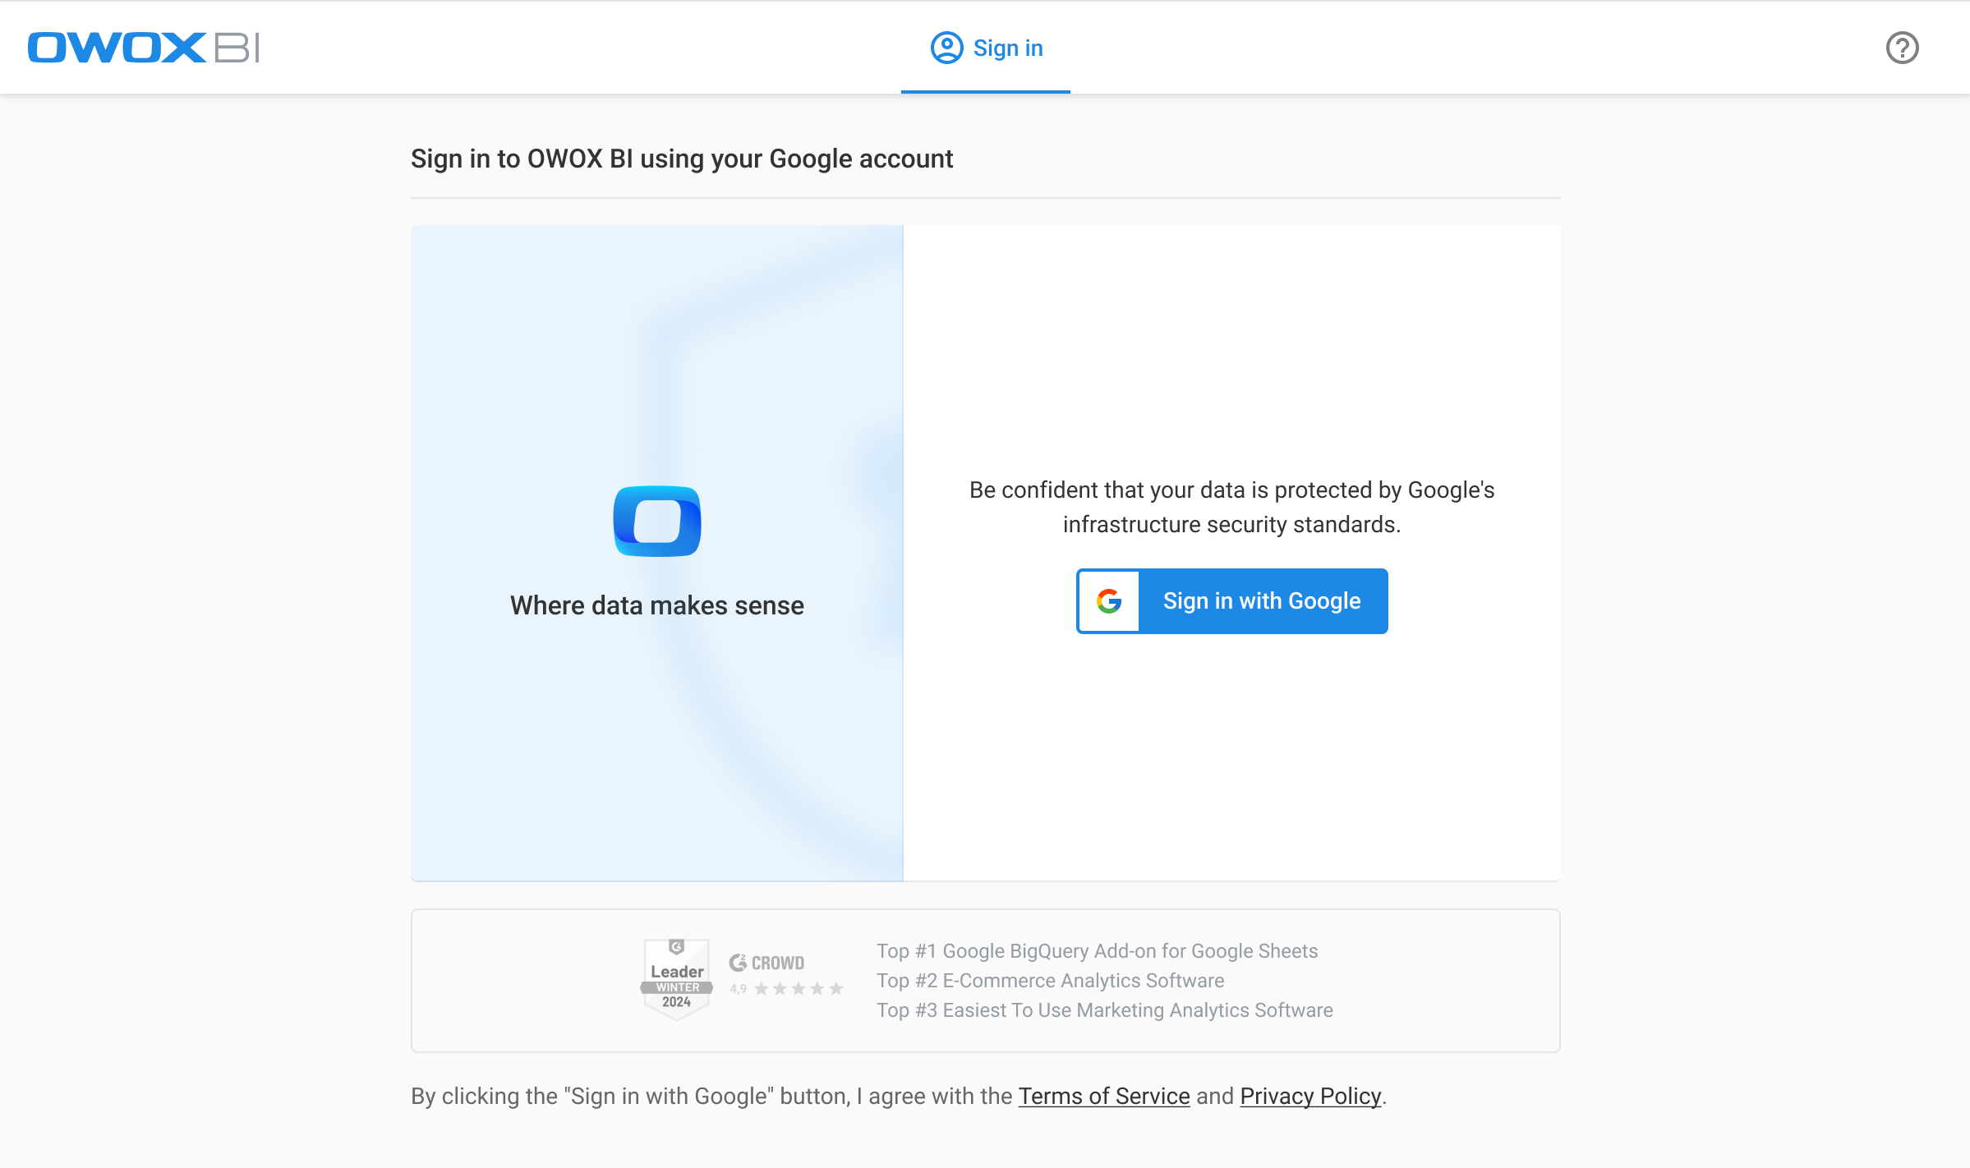Click 'Be confident that your data' text
The width and height of the screenshot is (1970, 1168).
pyautogui.click(x=1232, y=507)
